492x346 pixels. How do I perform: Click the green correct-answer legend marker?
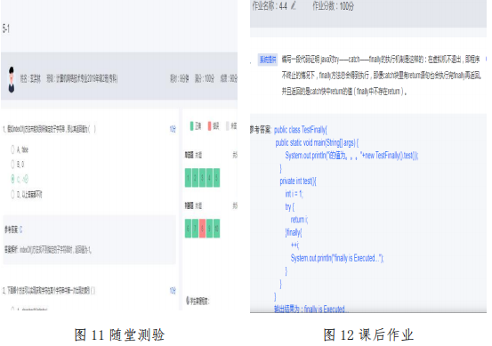tap(191, 125)
